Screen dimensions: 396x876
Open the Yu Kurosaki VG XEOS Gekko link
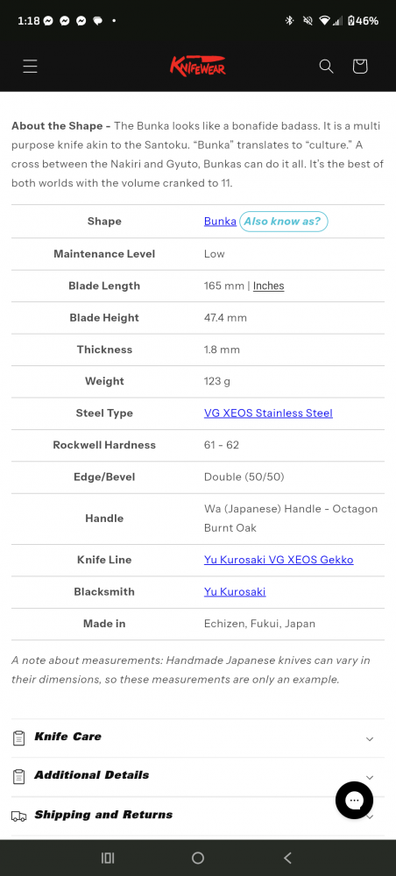(279, 560)
